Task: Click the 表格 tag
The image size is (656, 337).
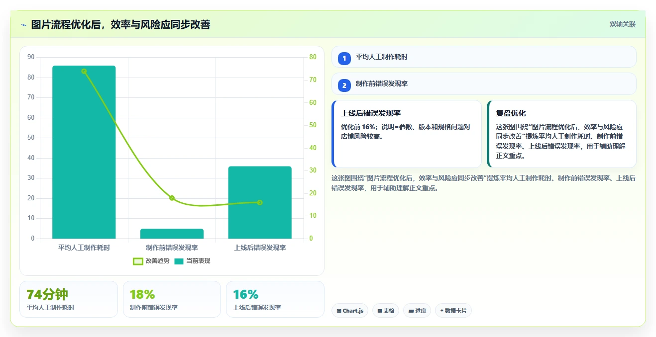Action: (x=386, y=311)
